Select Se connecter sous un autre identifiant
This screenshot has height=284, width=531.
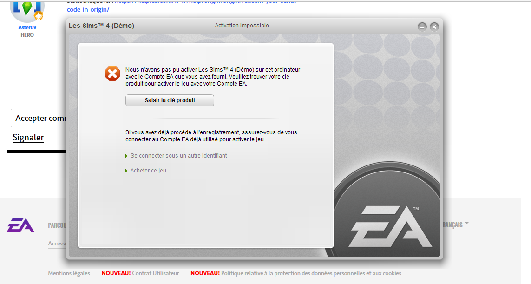point(178,156)
